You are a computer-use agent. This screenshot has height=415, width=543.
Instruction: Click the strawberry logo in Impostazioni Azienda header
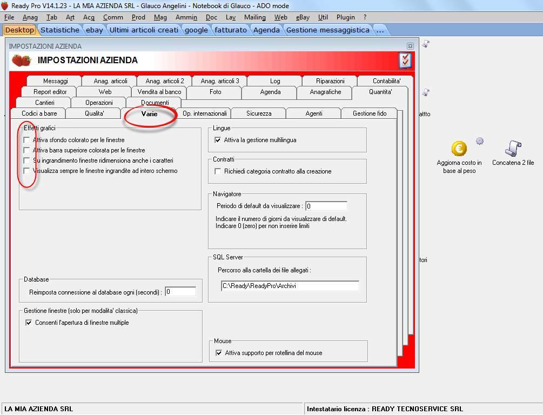[22, 61]
